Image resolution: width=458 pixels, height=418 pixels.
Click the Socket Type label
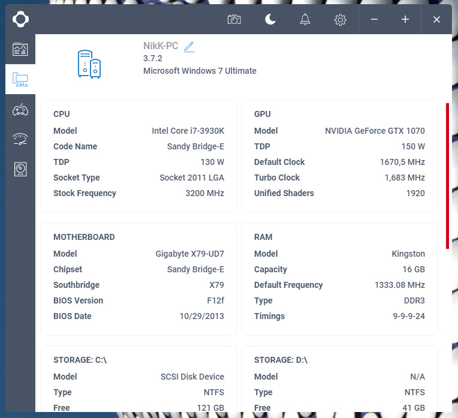click(x=77, y=178)
